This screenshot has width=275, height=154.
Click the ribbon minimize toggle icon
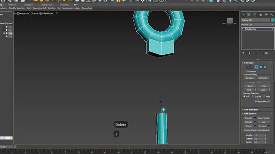(x=75, y=5)
